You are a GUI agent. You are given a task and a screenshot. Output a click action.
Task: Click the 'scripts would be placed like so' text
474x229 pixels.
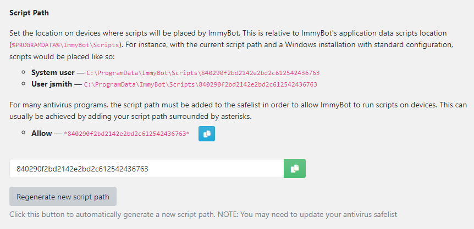(x=55, y=57)
